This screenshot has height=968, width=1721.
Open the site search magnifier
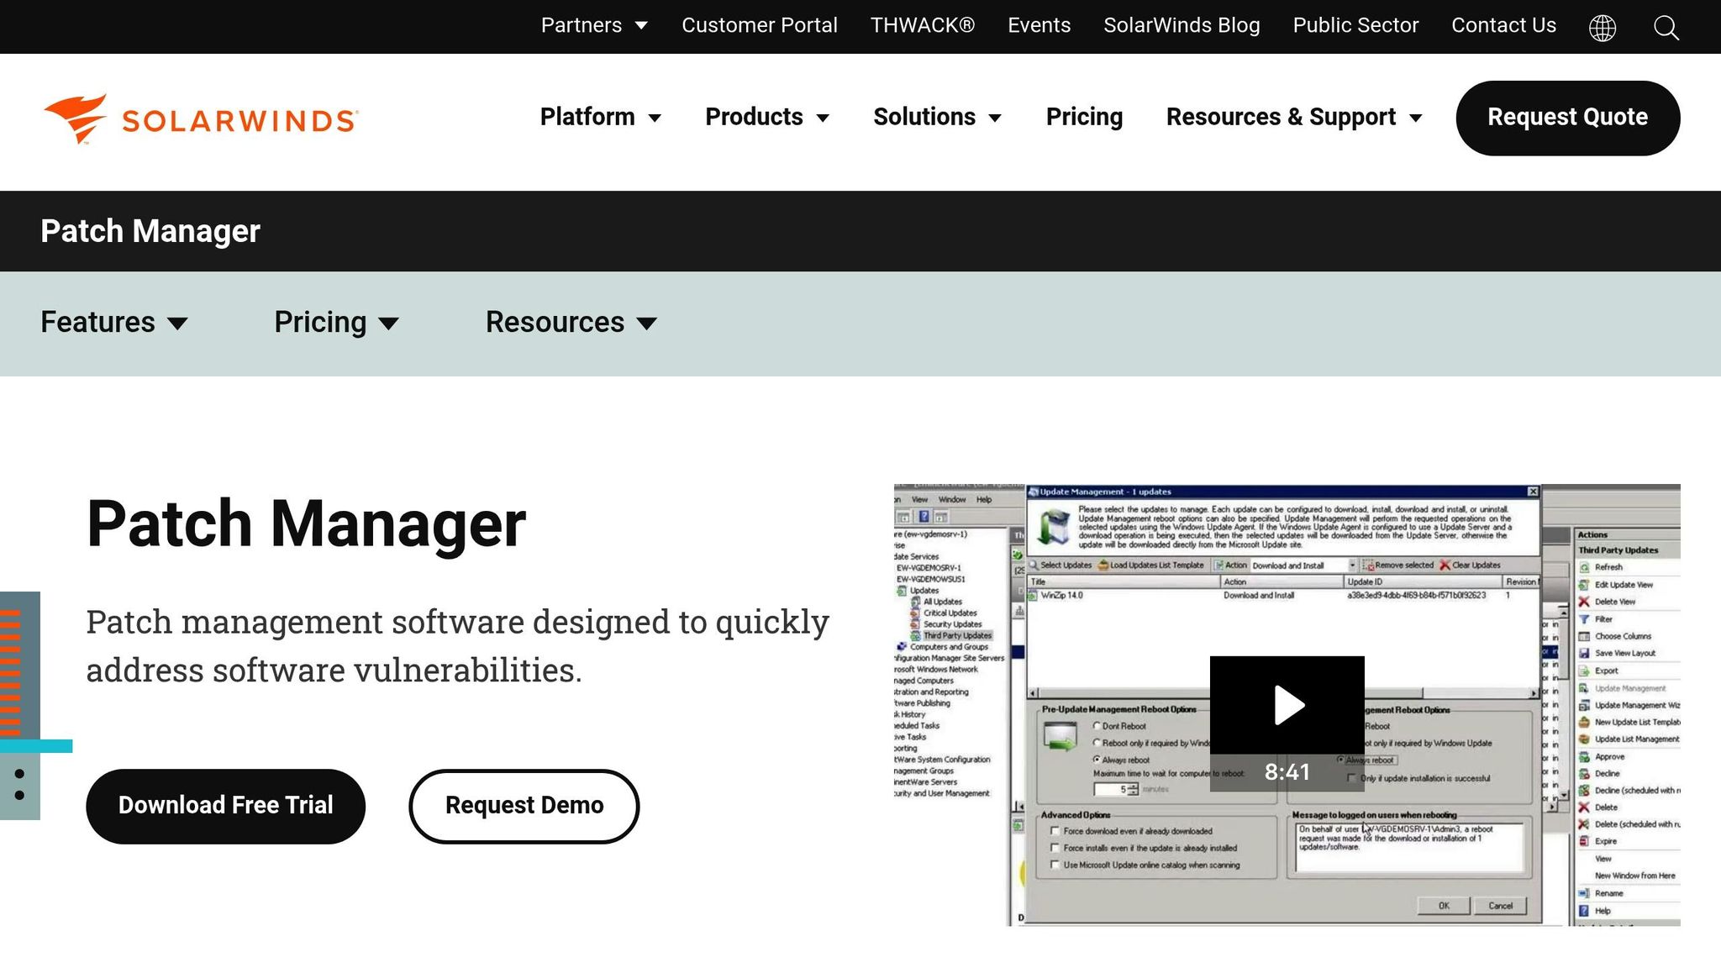1666,27
